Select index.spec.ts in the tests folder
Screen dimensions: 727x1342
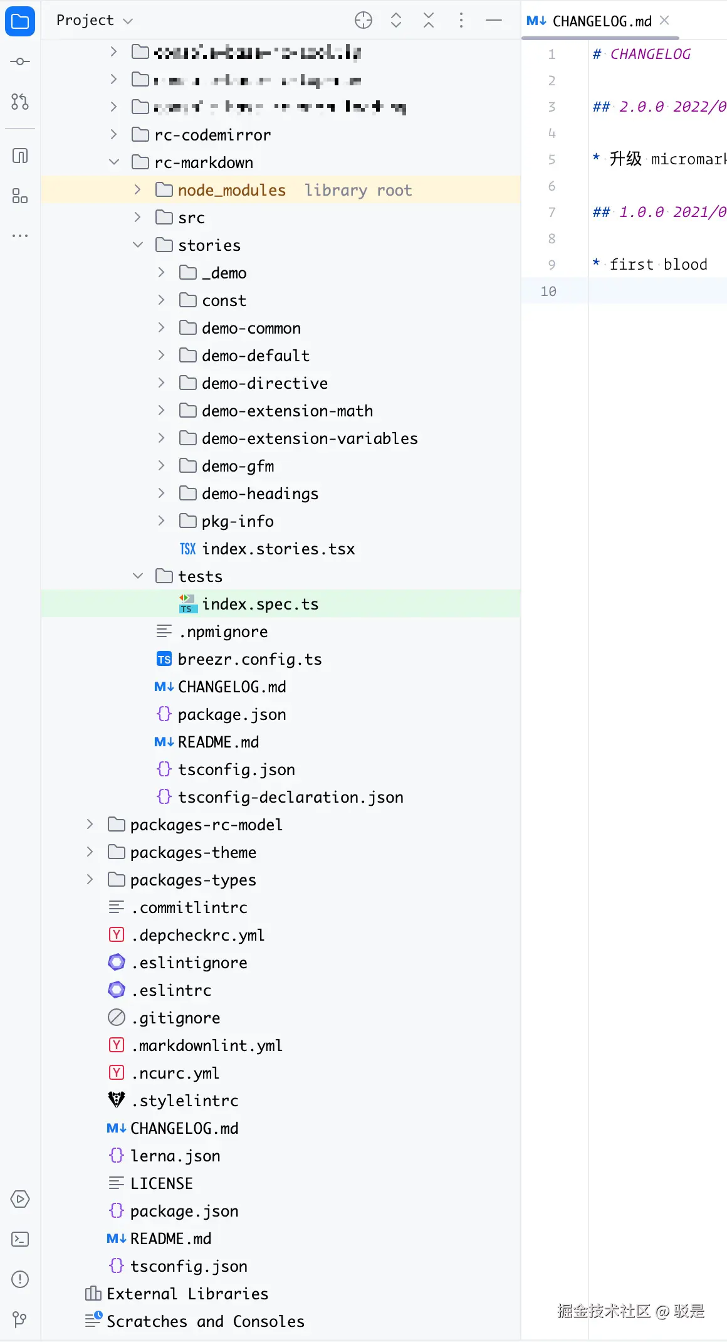(x=260, y=604)
